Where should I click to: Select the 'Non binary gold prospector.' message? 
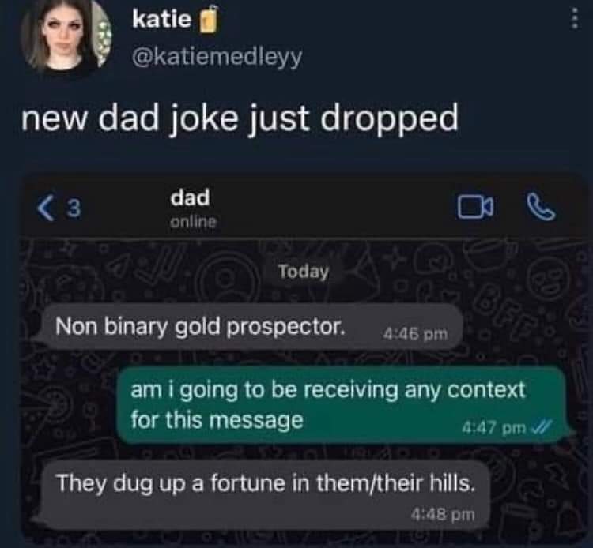[252, 327]
